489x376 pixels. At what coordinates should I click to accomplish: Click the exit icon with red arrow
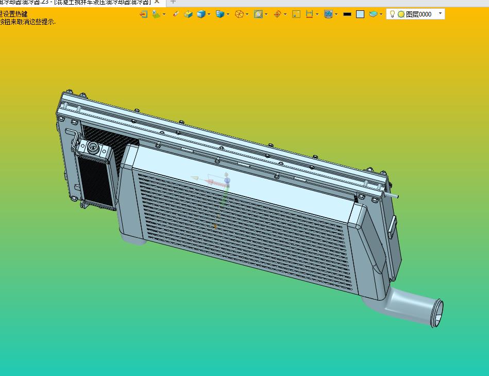pyautogui.click(x=143, y=14)
